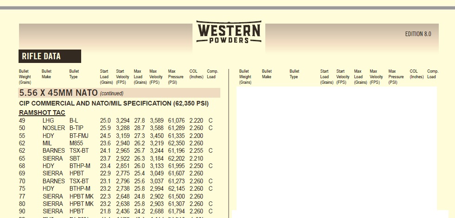The height and width of the screenshot is (218, 455).
Task: Click the "2,851" start velocity value
Action: [123, 166]
